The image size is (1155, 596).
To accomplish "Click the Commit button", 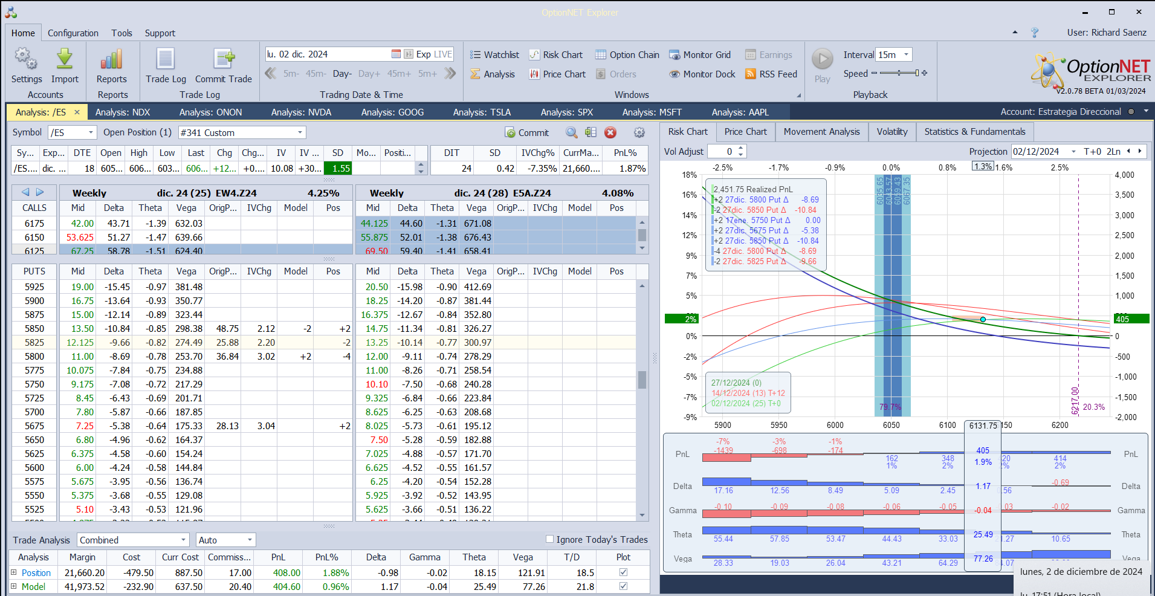I will point(527,133).
